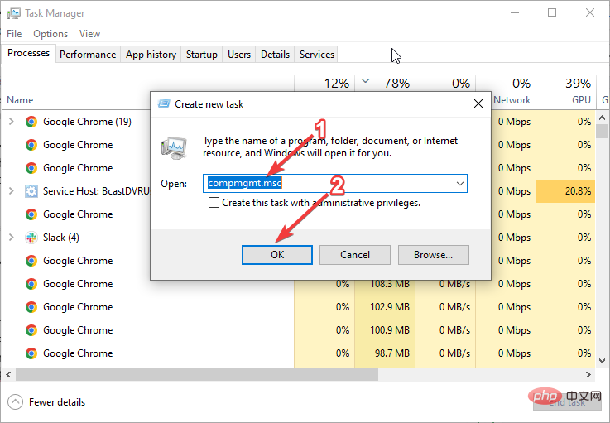Enable Create this task with administrative privileges
The width and height of the screenshot is (610, 423).
pos(214,203)
